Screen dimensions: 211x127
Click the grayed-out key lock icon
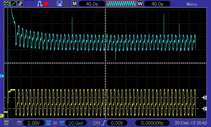(x=53, y=4)
